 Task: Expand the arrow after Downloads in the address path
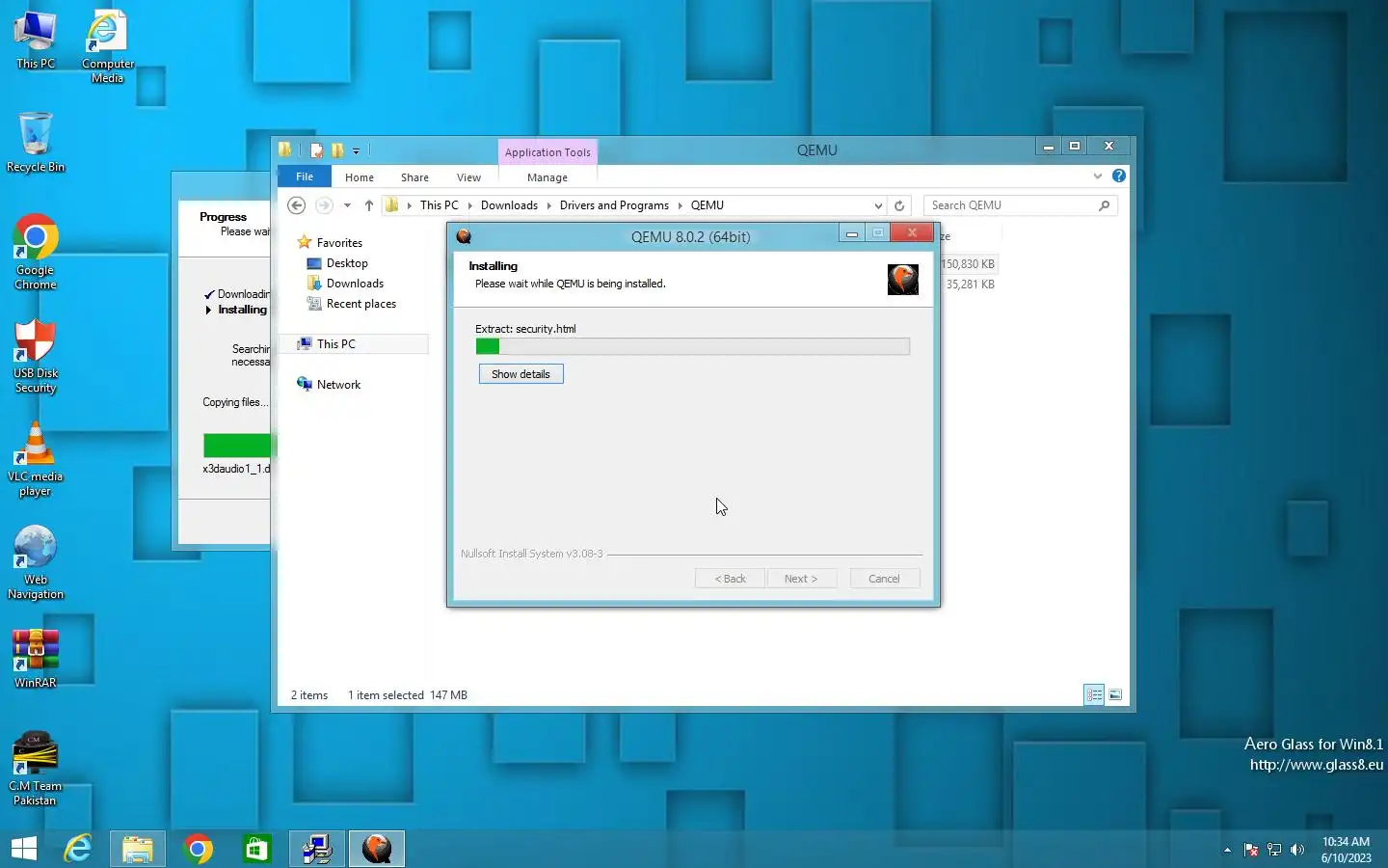(548, 205)
